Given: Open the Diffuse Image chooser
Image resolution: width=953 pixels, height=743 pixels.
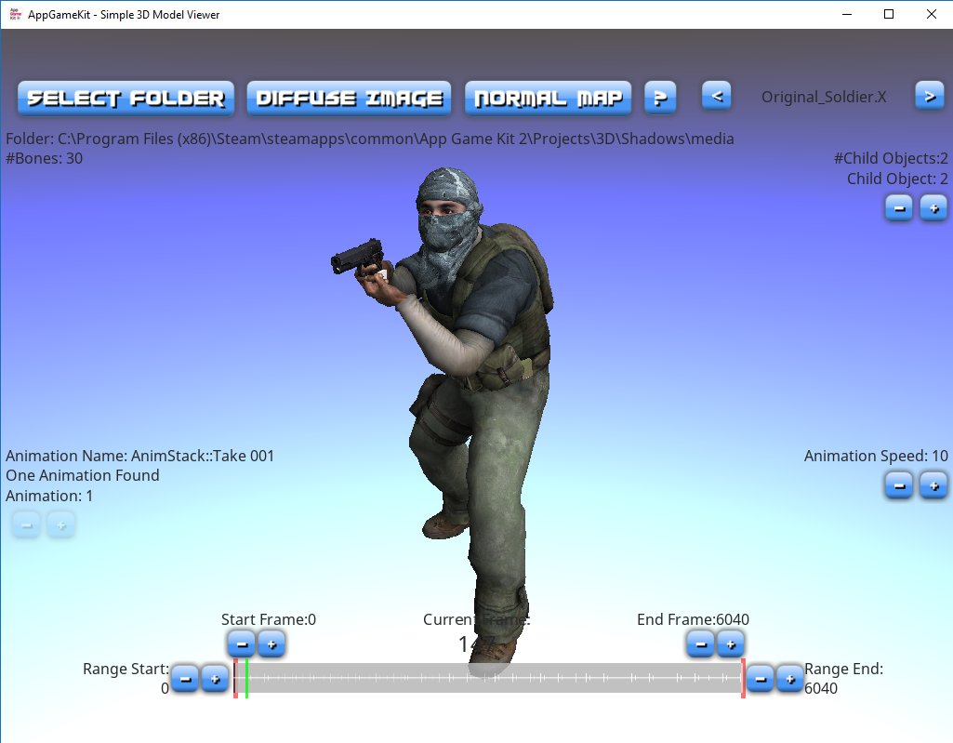Looking at the screenshot, I should tap(349, 98).
